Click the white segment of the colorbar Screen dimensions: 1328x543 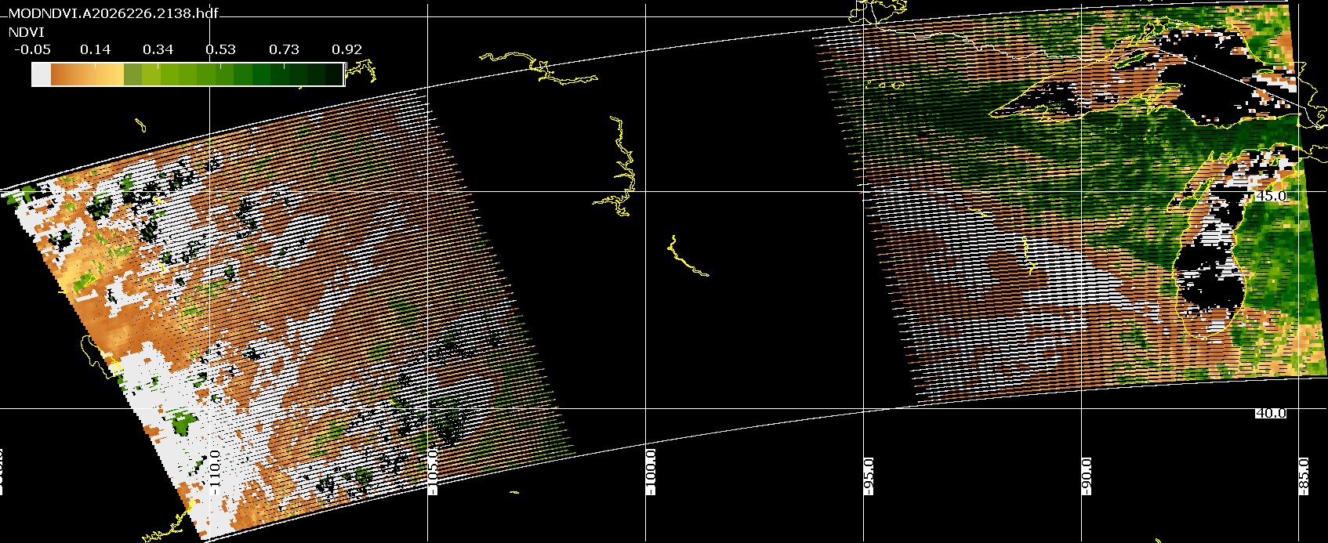pos(42,74)
